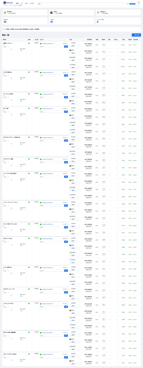Click the URL input field for 折りたたみ傘
The image size is (143, 368).
(52, 336)
